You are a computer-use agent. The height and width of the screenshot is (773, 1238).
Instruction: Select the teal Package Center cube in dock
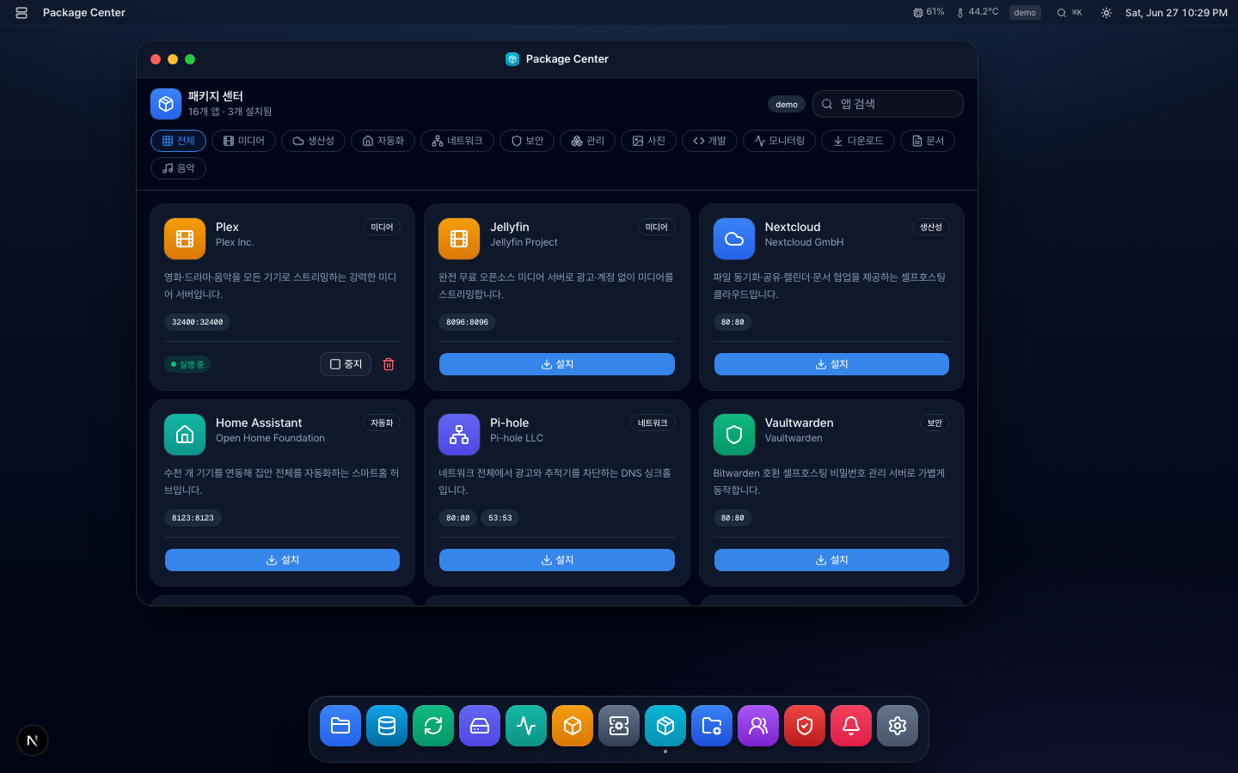click(x=665, y=726)
